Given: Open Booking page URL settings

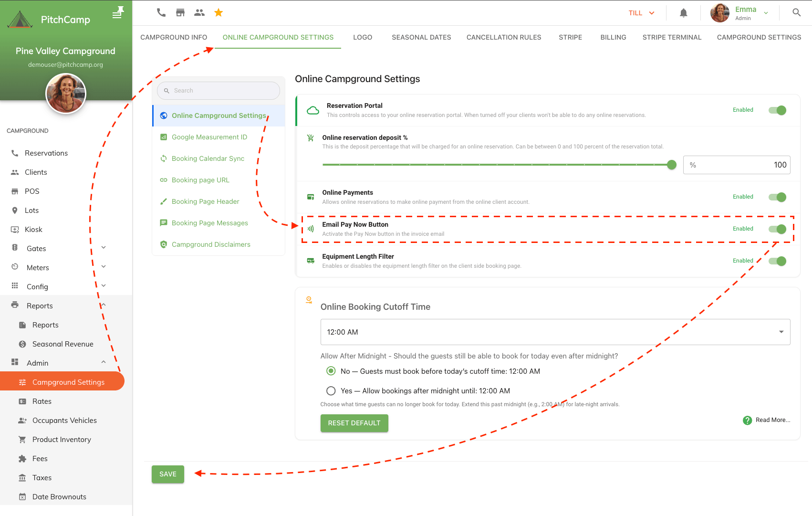Looking at the screenshot, I should pyautogui.click(x=219, y=180).
